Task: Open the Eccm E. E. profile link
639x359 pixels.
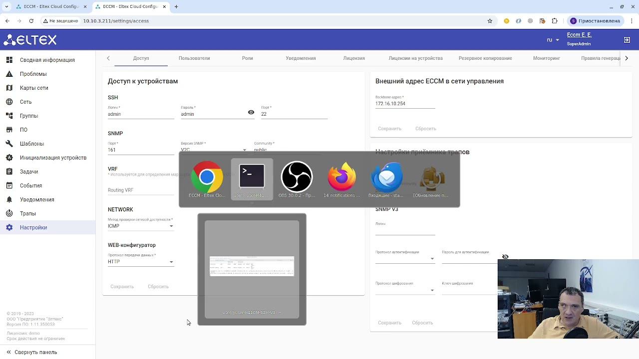Action: pos(579,35)
